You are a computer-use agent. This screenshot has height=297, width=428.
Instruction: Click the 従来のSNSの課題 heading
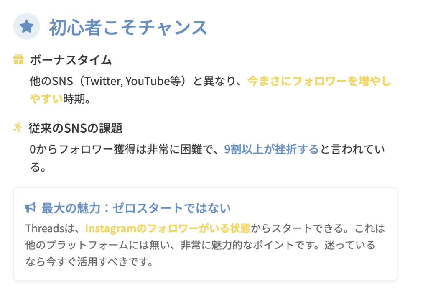pyautogui.click(x=76, y=128)
